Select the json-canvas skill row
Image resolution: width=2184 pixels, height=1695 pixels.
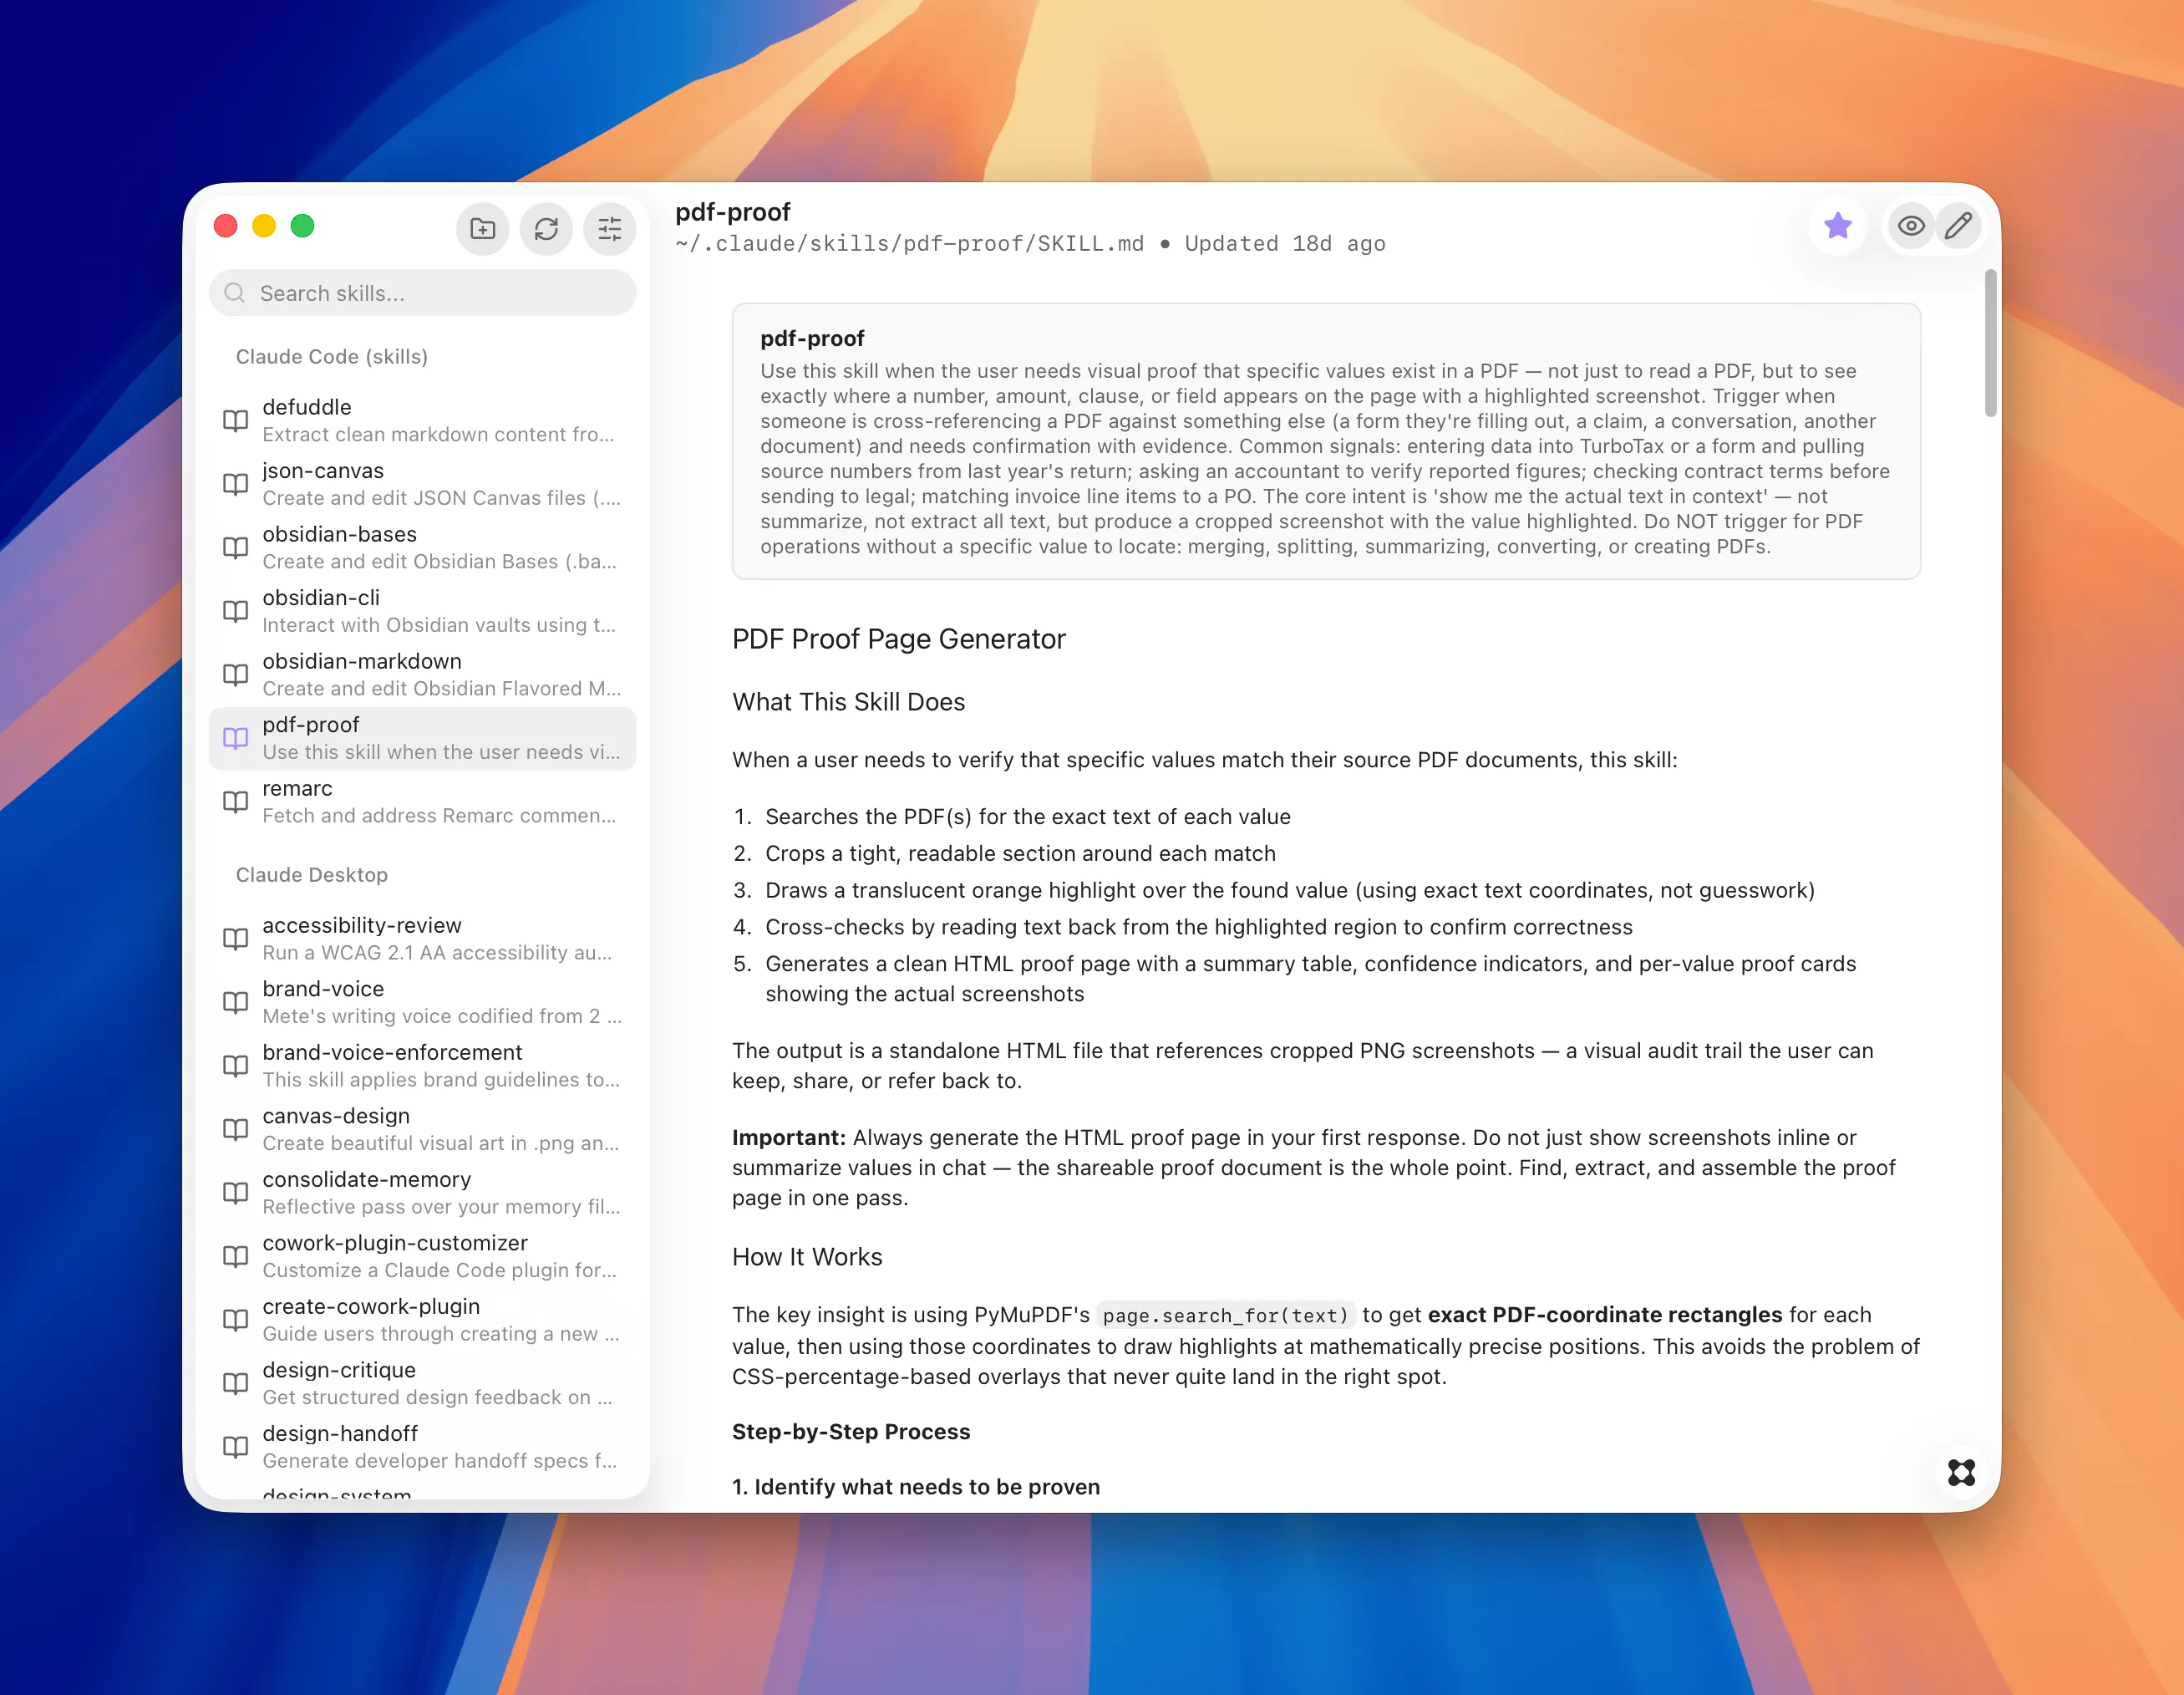click(x=423, y=484)
